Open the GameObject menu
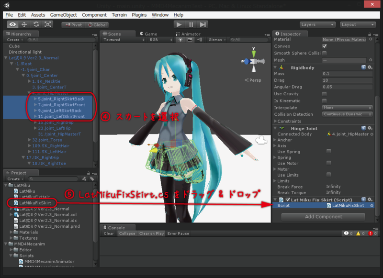 64,15
